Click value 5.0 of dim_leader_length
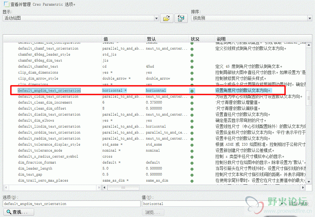 105,168
